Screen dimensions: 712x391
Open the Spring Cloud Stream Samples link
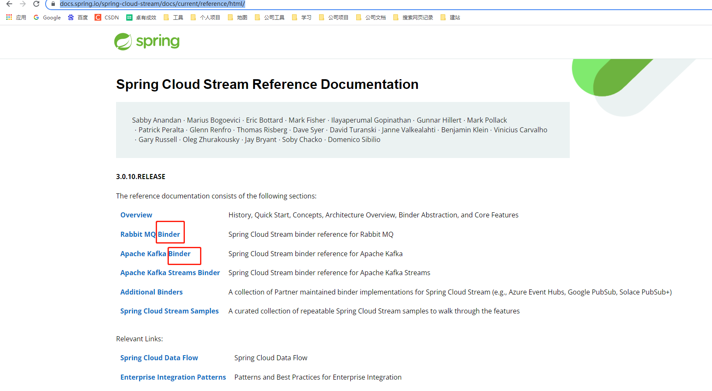pyautogui.click(x=169, y=311)
